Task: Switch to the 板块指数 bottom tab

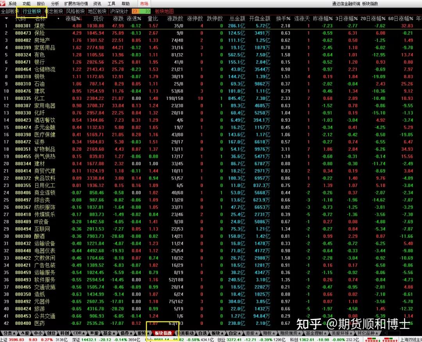Action: click(163, 333)
